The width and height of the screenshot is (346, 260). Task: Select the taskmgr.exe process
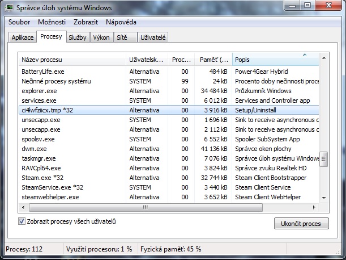click(169, 158)
